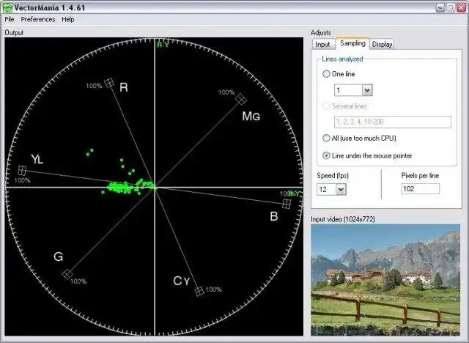Screen dimensions: 469x343
Task: Click the Several lines range input field
Action: [x=393, y=122]
